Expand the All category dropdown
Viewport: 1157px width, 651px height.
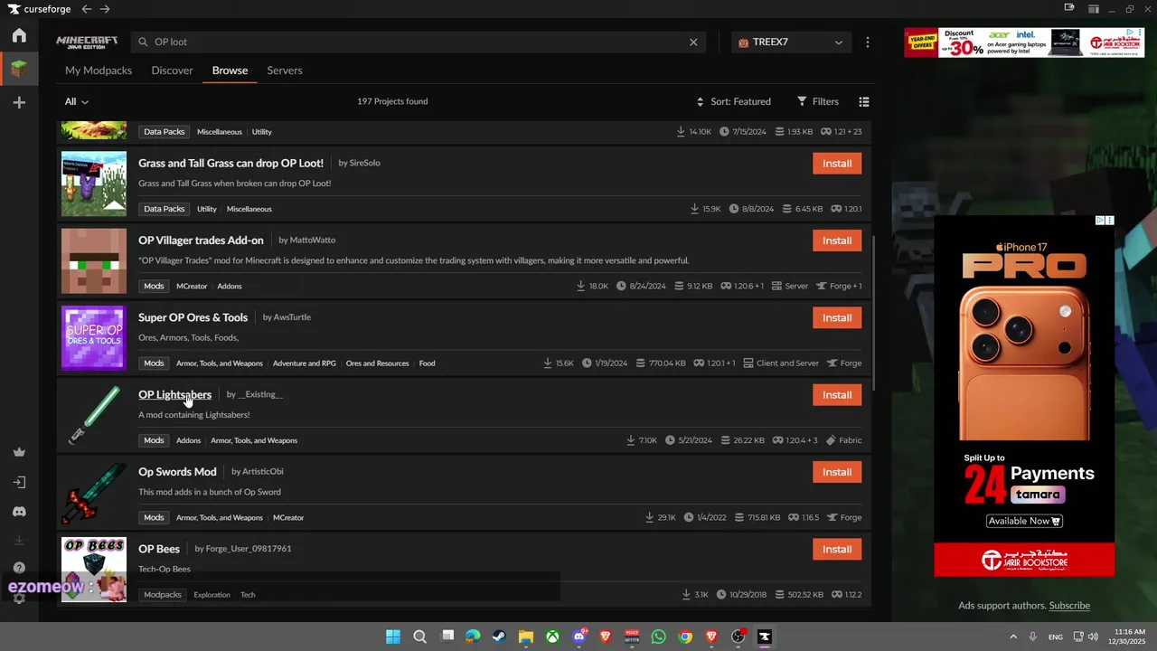(77, 101)
